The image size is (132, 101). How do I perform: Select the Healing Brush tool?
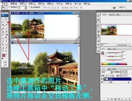click(3, 28)
